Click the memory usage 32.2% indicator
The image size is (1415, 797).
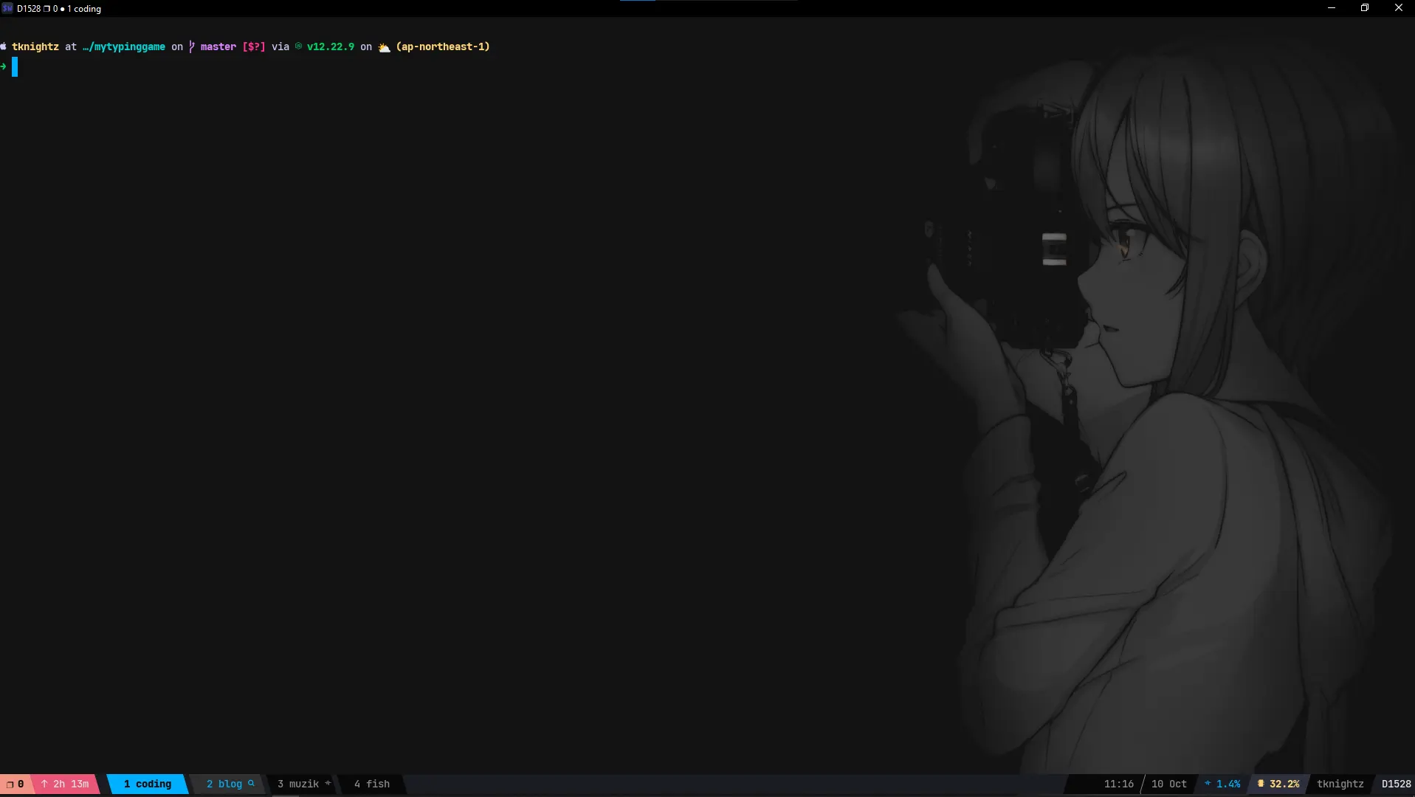[x=1278, y=784]
